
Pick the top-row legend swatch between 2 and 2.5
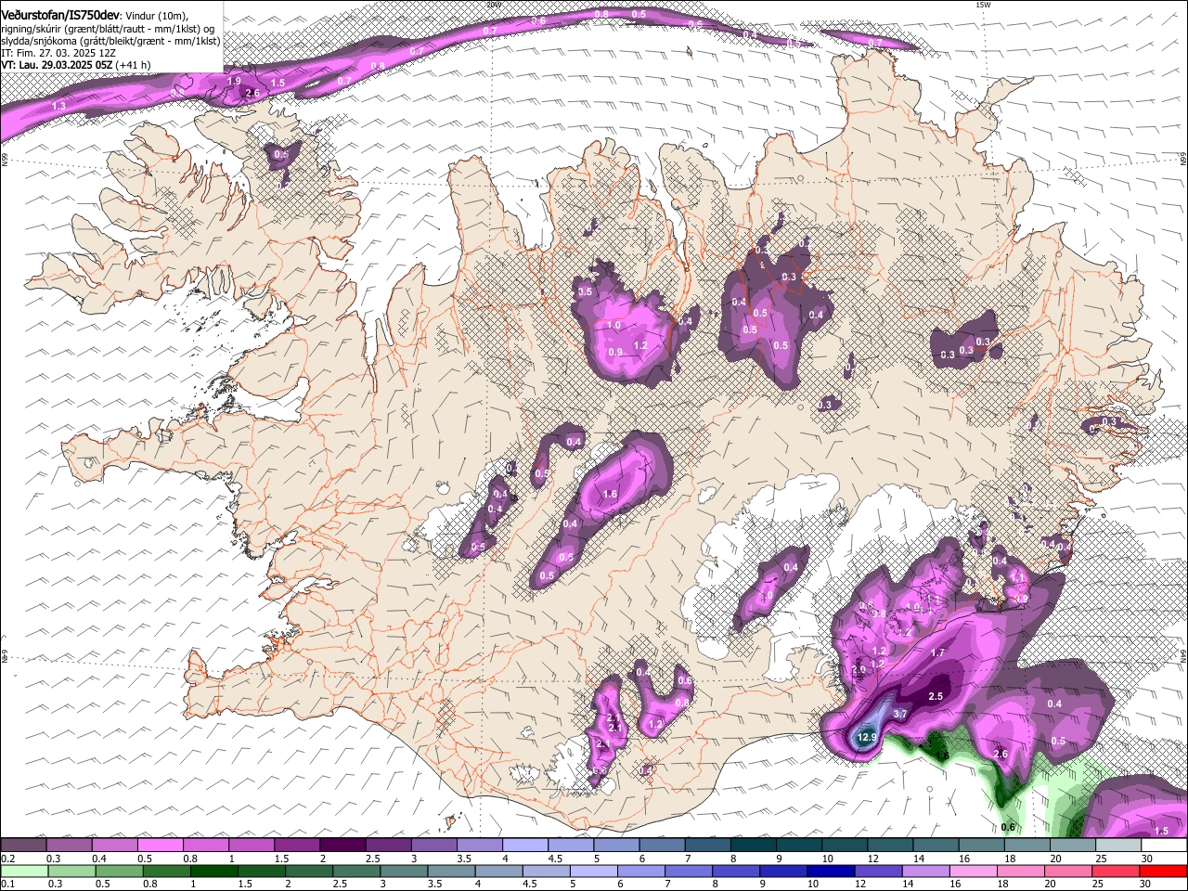click(x=342, y=846)
